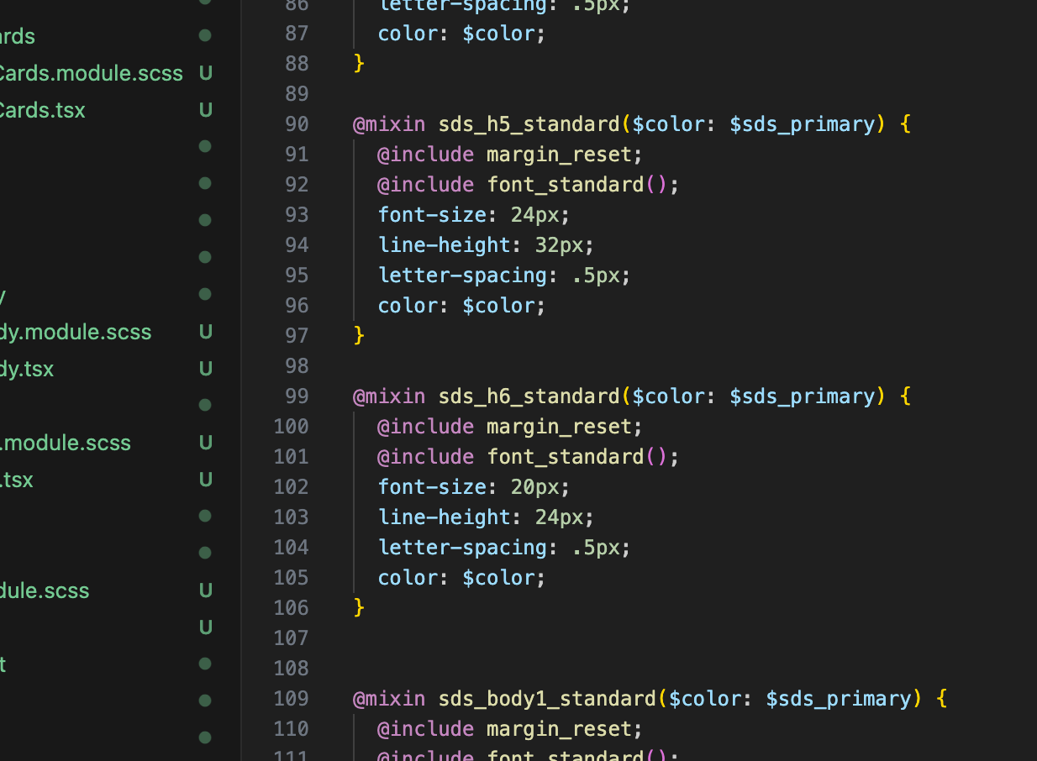Click the sds_h5_standard mixin name
The image size is (1037, 761).
coord(529,124)
